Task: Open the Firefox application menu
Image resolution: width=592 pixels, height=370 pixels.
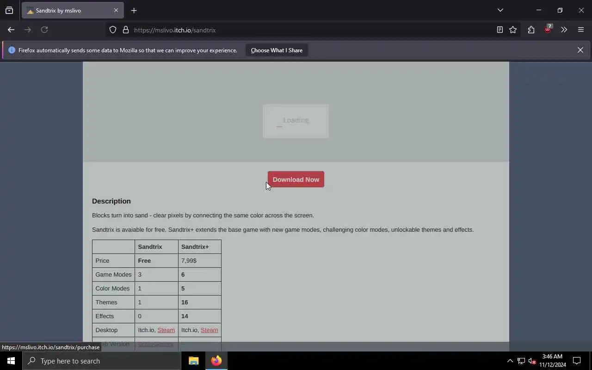Action: 581,30
